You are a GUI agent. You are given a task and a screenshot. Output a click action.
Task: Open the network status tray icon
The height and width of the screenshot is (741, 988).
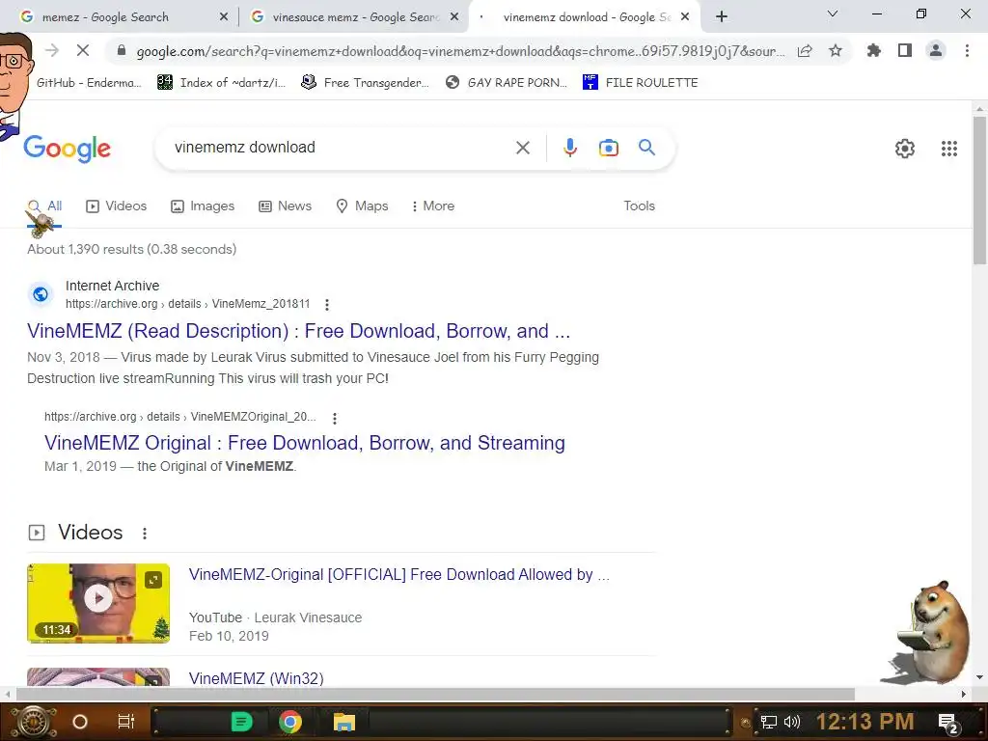point(769,722)
